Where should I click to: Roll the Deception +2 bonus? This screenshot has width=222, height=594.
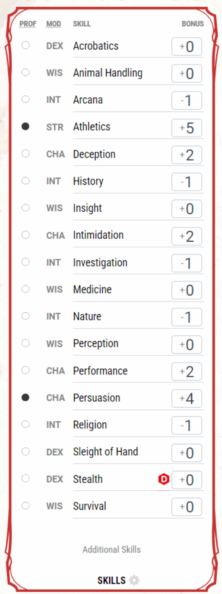click(187, 155)
